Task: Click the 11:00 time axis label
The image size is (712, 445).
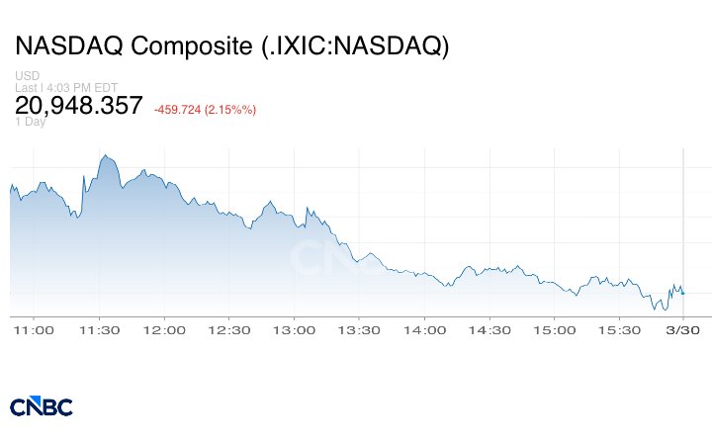Action: [x=36, y=329]
